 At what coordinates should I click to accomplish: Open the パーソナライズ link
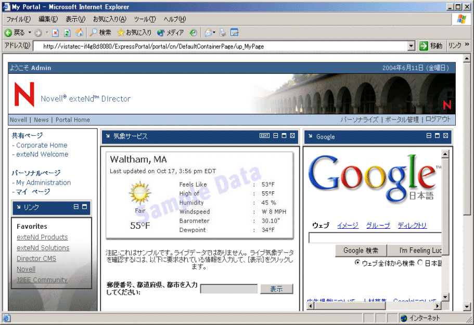pyautogui.click(x=359, y=120)
